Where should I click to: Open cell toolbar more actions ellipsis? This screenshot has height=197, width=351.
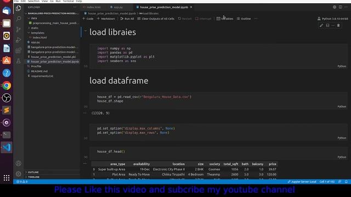[x=333, y=26]
